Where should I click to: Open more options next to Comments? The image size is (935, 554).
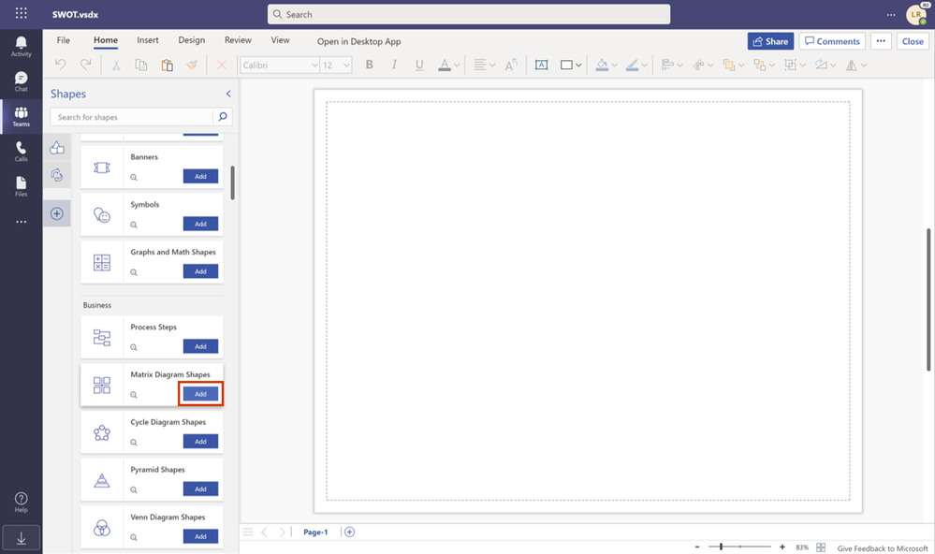881,41
